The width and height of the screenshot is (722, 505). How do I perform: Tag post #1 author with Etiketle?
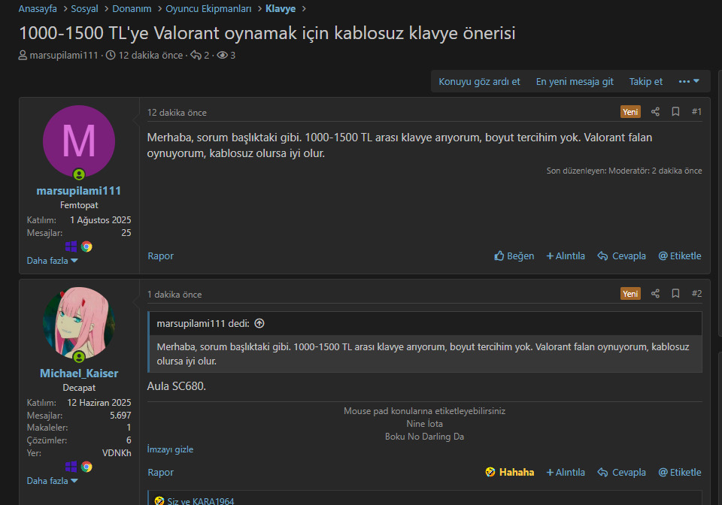click(x=680, y=256)
